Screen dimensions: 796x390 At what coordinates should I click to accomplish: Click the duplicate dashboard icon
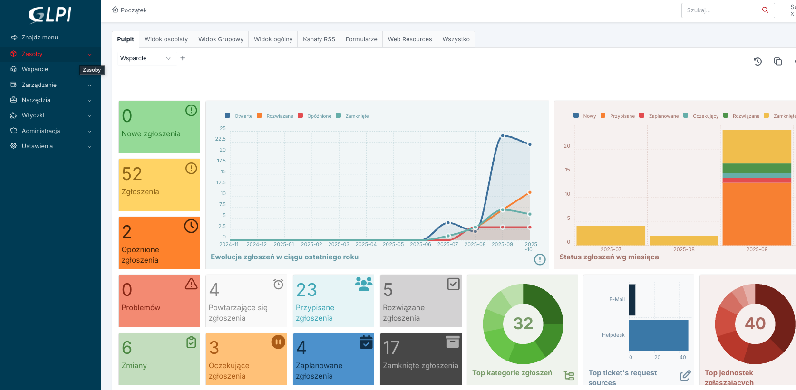tap(778, 61)
